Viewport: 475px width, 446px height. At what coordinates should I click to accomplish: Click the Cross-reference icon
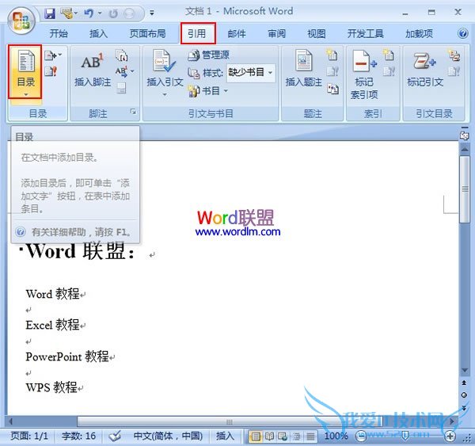(332, 89)
